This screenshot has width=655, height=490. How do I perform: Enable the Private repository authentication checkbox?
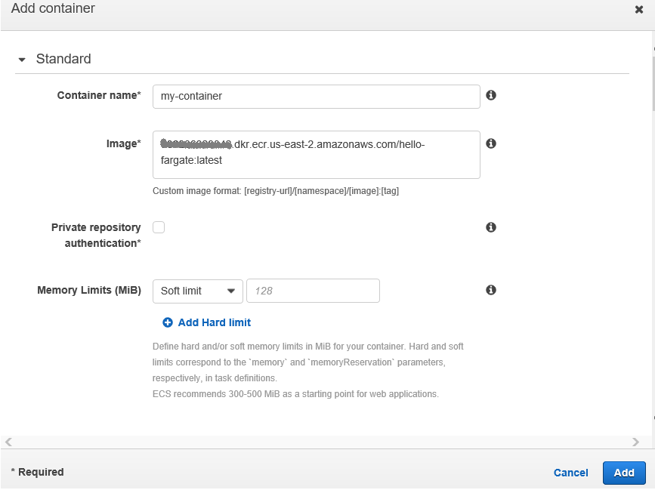(159, 227)
